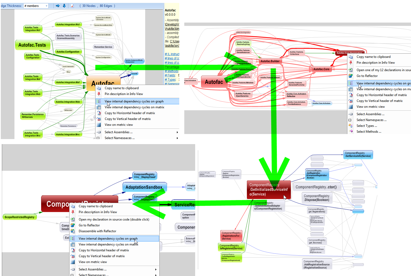
Task: Select Pin description in Autofac.Core.Registration menu
Action: tap(375, 63)
